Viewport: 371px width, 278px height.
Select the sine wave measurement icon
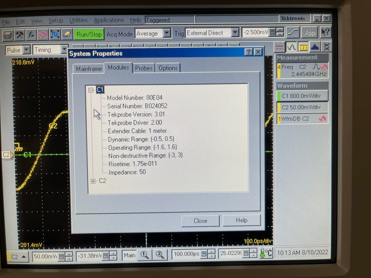click(x=291, y=47)
